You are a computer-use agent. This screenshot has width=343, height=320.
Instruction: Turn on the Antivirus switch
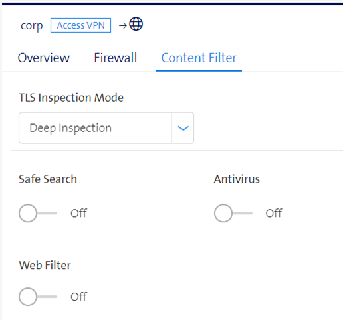coord(233,213)
